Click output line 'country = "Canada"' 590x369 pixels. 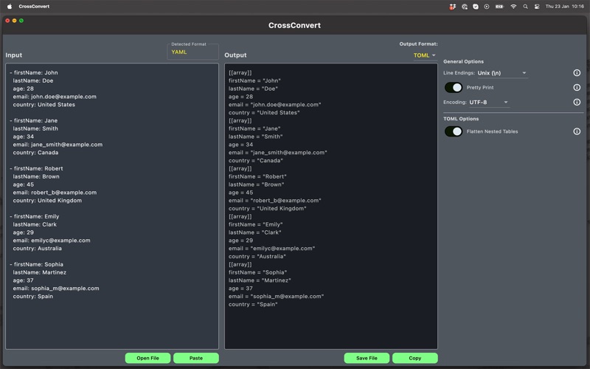(x=256, y=161)
